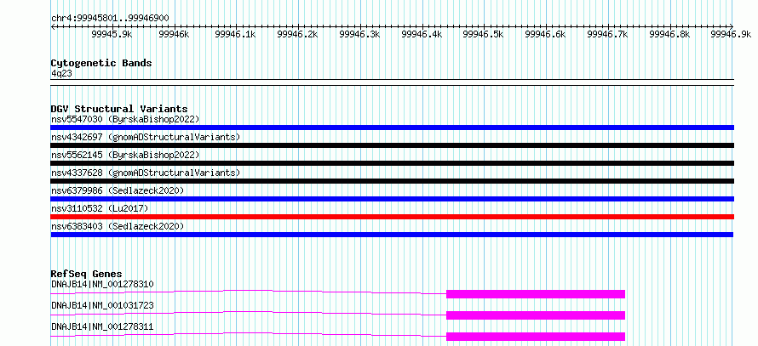Click the red bar for nsv3110532
Viewport: 758px width, 346px height.
(x=392, y=217)
